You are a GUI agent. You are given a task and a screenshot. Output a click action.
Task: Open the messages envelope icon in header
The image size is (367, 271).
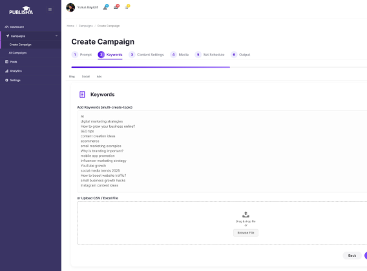pos(116,8)
